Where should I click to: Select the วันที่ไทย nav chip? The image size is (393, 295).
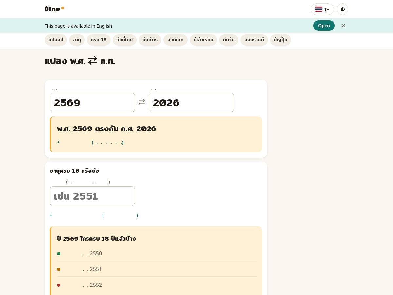[x=124, y=40]
